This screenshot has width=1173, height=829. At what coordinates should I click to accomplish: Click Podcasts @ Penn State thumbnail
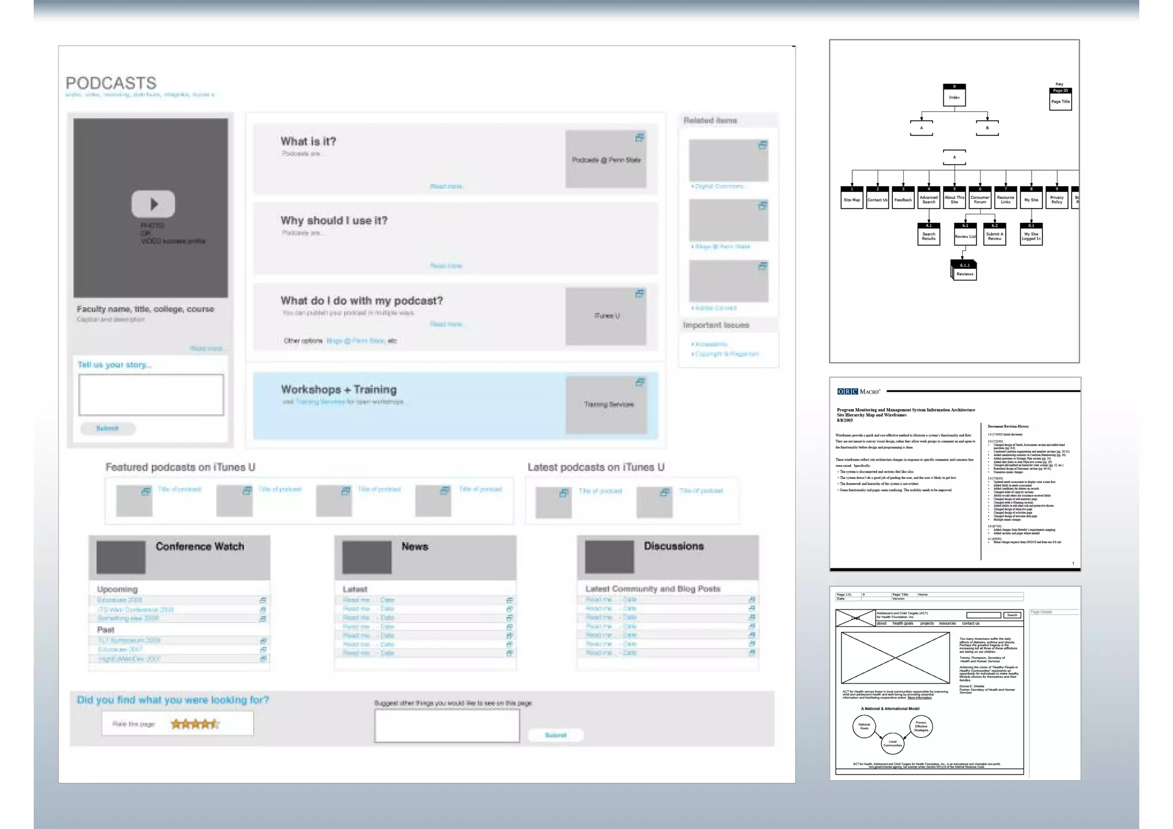[x=606, y=159]
